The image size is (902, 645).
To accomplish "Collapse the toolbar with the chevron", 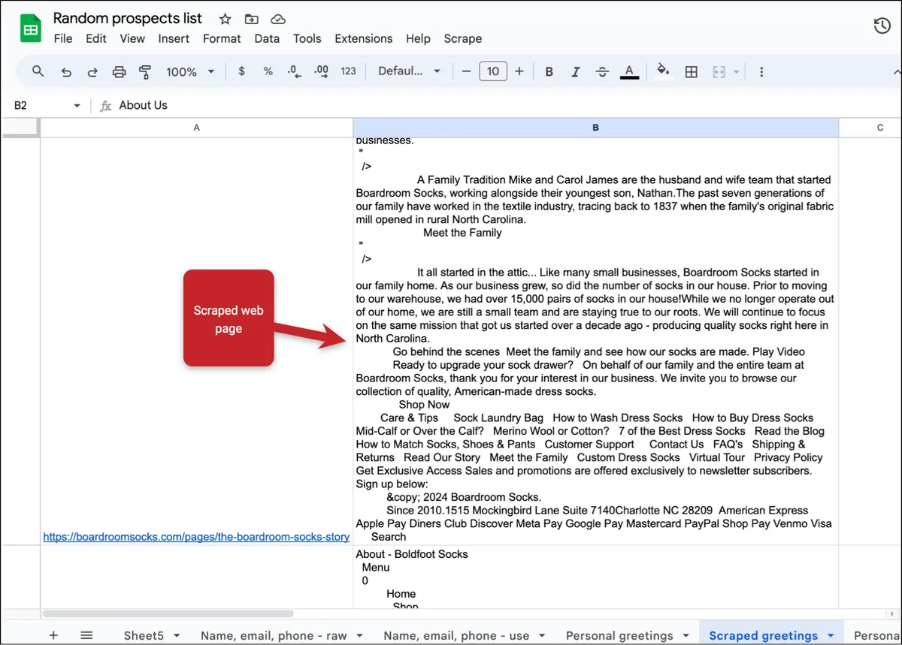I will (897, 72).
